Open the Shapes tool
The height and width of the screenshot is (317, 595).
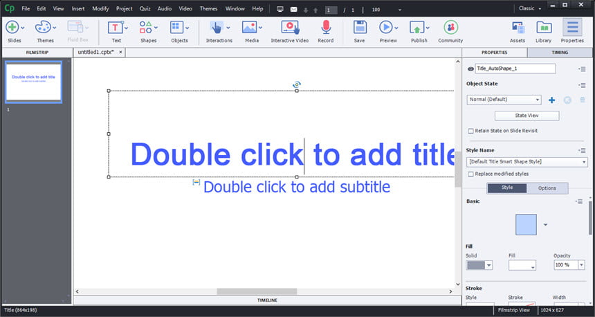click(146, 27)
